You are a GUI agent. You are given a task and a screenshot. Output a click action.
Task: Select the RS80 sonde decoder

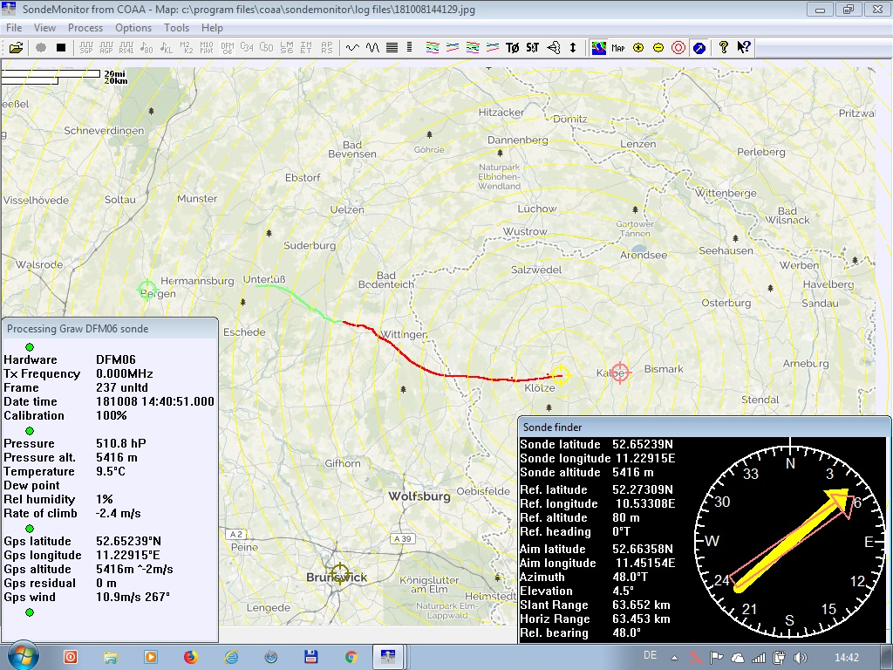point(147,48)
